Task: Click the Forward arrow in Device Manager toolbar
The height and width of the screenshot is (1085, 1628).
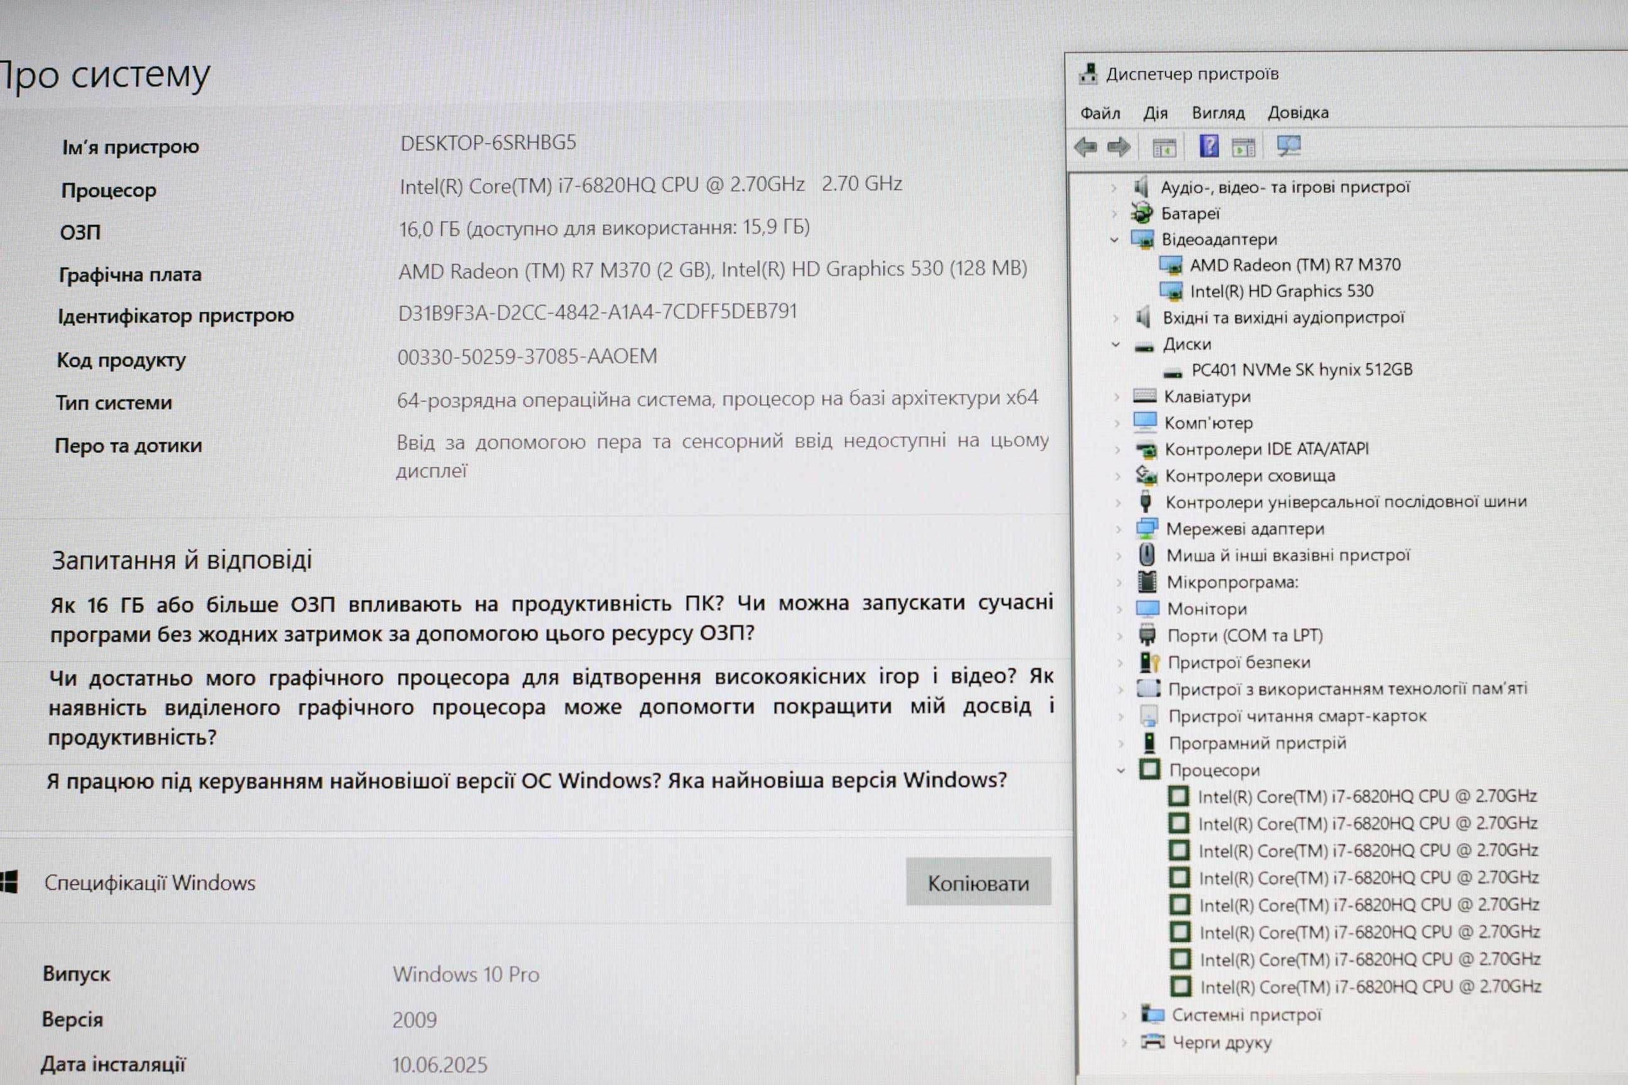Action: pyautogui.click(x=1119, y=147)
